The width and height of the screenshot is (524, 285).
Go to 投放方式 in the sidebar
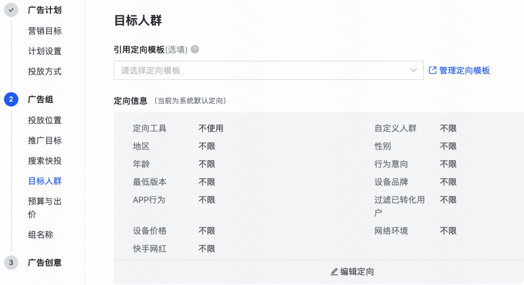pyautogui.click(x=45, y=71)
